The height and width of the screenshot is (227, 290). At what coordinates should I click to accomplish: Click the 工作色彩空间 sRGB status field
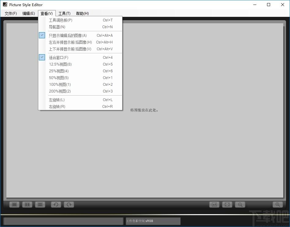tap(153, 221)
